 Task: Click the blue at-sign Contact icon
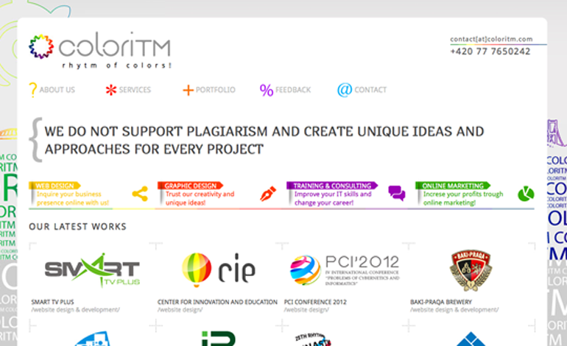[345, 90]
